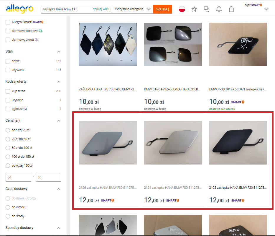Open listing 'ZAŚLEPKA HAKA TYŁ 7301465 BMW F3...'
This screenshot has width=275, height=236.
coord(108,89)
